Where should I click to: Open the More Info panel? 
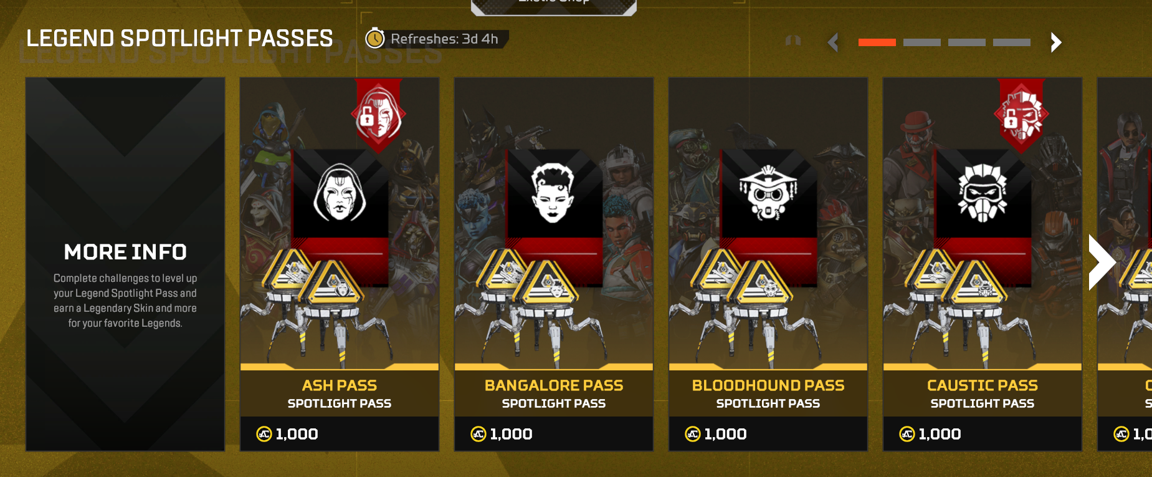pyautogui.click(x=125, y=264)
